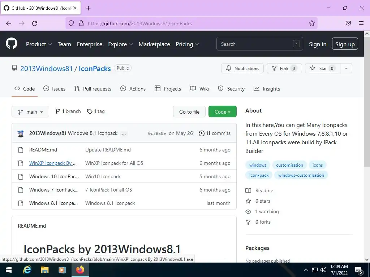This screenshot has width=370, height=277.
Task: Click the book icon next to Readme
Action: (x=248, y=190)
